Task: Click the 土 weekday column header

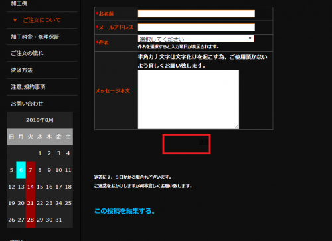Action: pos(68,137)
